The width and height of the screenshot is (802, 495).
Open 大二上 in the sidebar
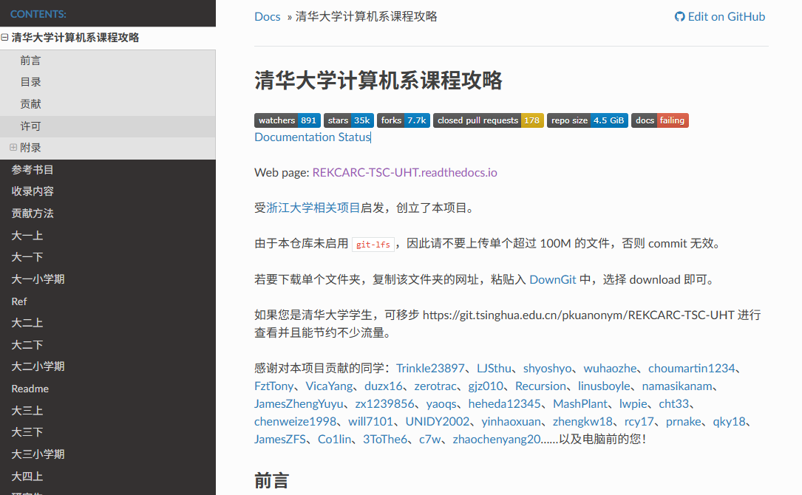coord(107,323)
